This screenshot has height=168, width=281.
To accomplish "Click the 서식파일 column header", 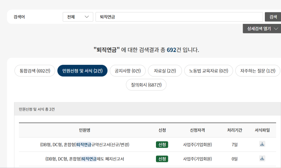I will [262, 130].
